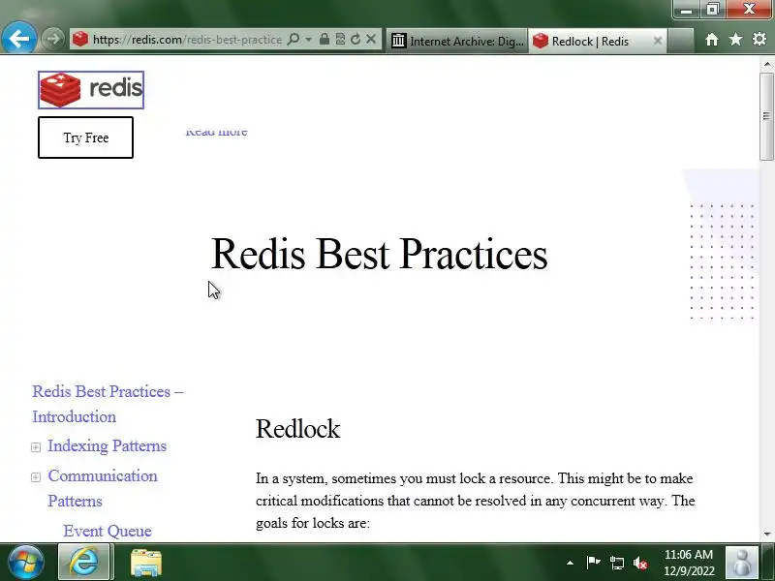Open the Event Queue link
Image resolution: width=775 pixels, height=581 pixels.
tap(108, 531)
